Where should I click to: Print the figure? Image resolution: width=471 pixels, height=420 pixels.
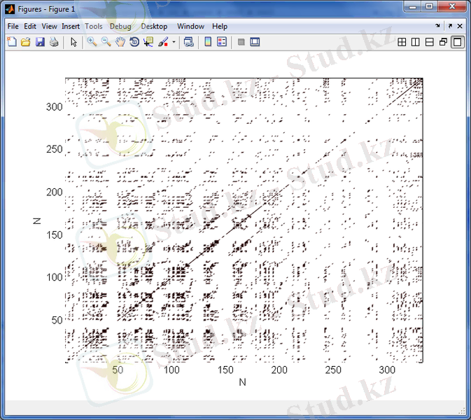tap(54, 42)
